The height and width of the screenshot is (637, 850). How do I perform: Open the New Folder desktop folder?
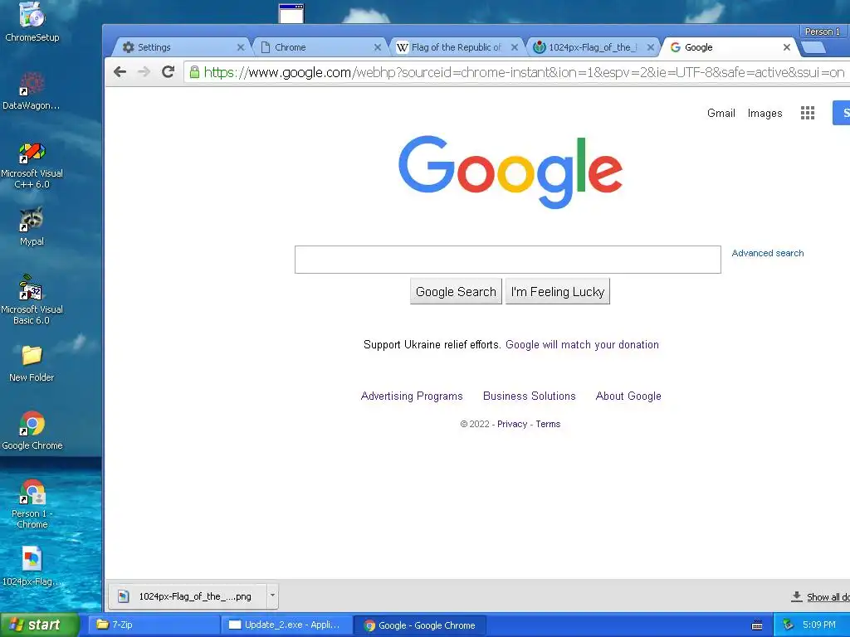(x=32, y=363)
